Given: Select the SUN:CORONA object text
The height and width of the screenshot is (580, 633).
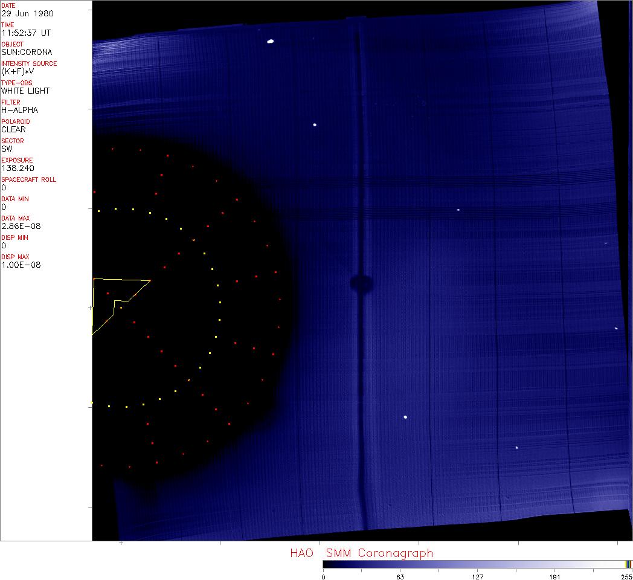Looking at the screenshot, I should tap(27, 52).
